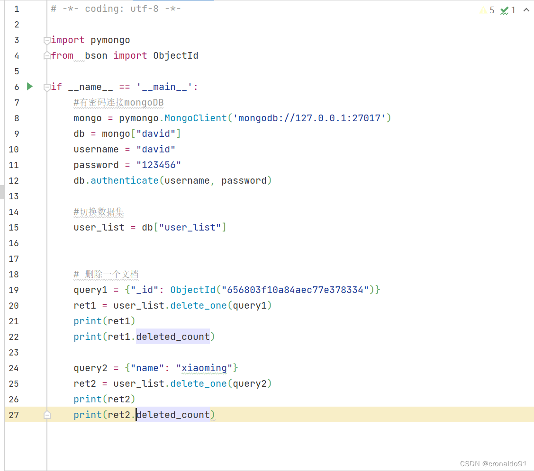Open the typo check indicator showing 1
Screen dimensions: 534x471
[x=508, y=10]
